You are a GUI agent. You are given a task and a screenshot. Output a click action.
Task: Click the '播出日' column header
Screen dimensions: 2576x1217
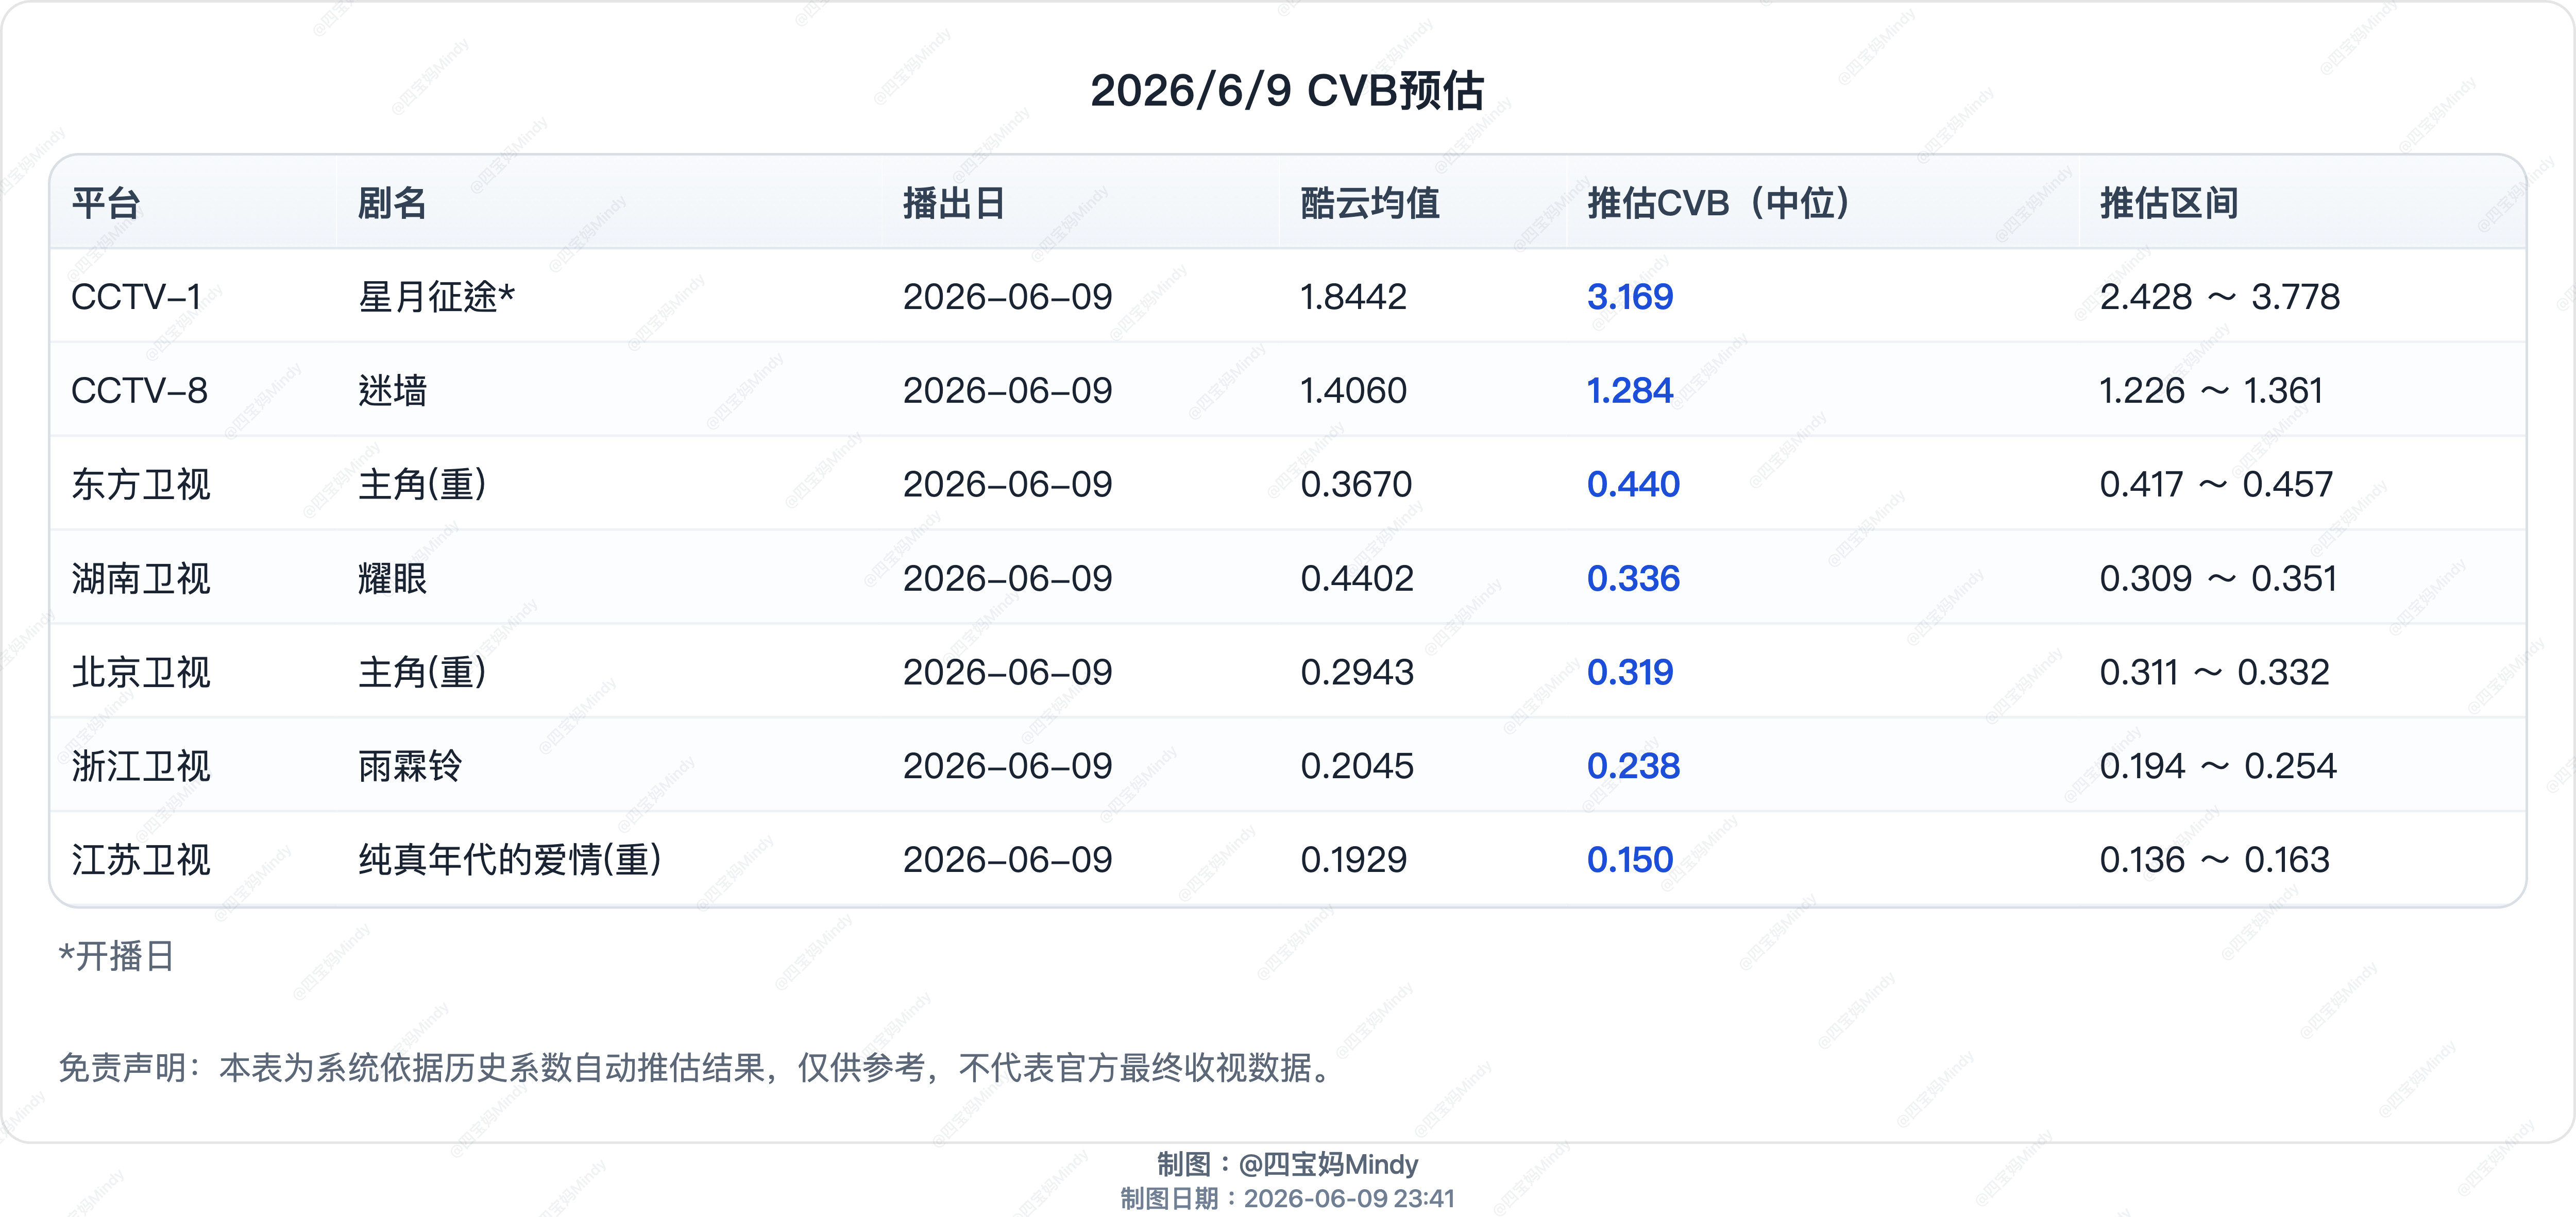[954, 203]
